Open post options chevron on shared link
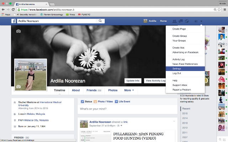228x142 pixels. [174, 121]
